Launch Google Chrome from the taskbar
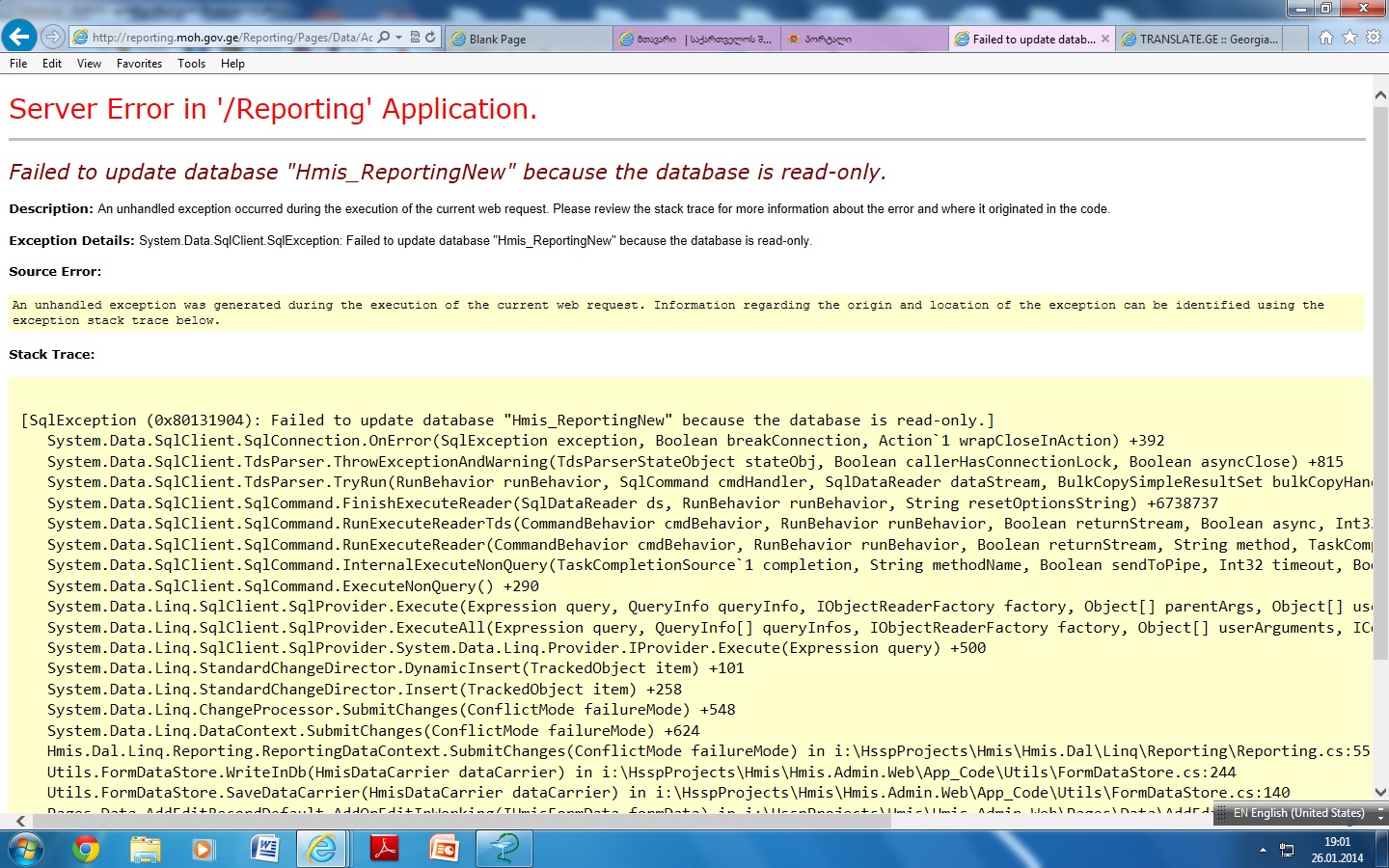Image resolution: width=1389 pixels, height=868 pixels. pyautogui.click(x=86, y=849)
